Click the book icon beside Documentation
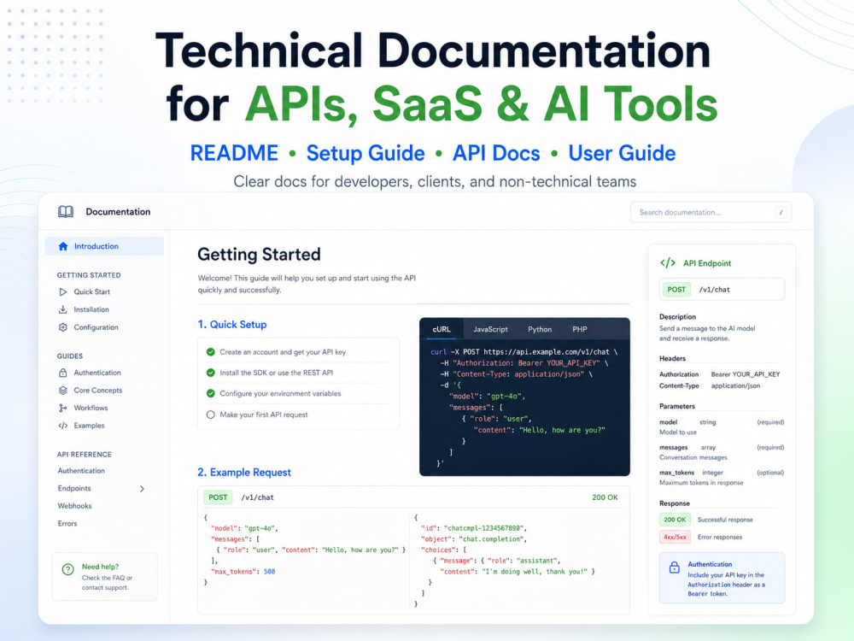 coord(66,211)
